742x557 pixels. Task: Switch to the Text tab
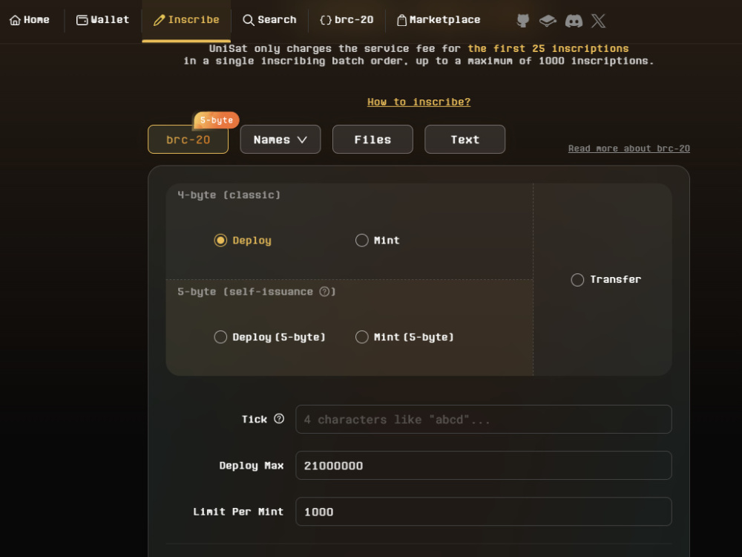pos(464,139)
